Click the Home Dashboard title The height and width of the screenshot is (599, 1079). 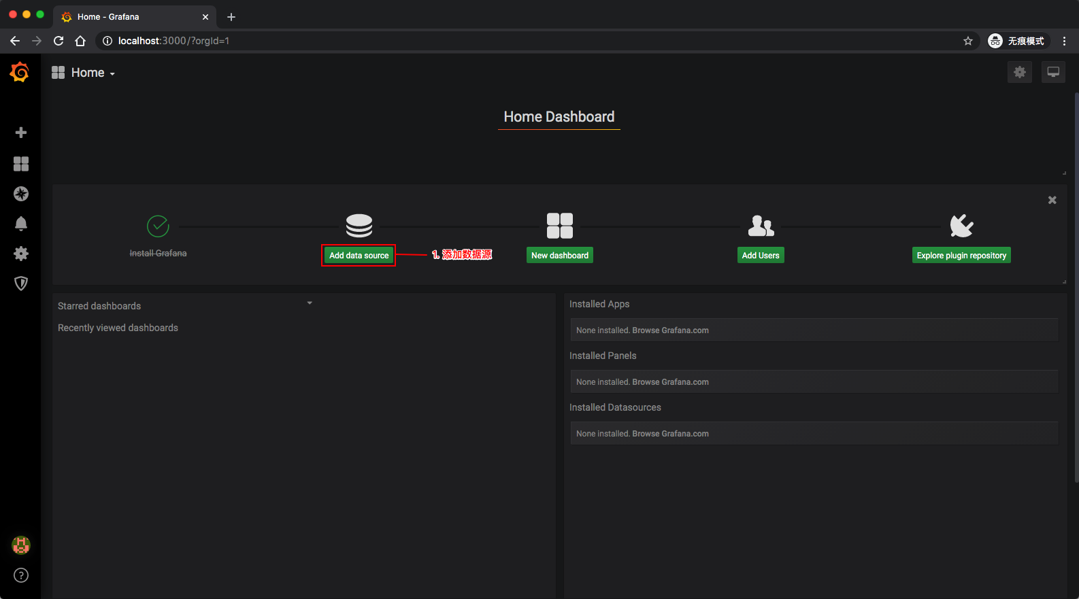(559, 117)
